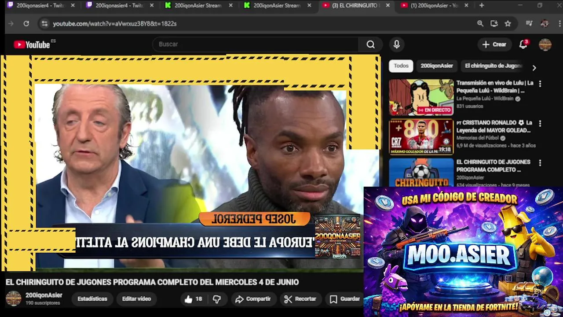Open El Chiringuito programa completo thumbnail
Screen dimensions: 563x317
[x=421, y=173]
